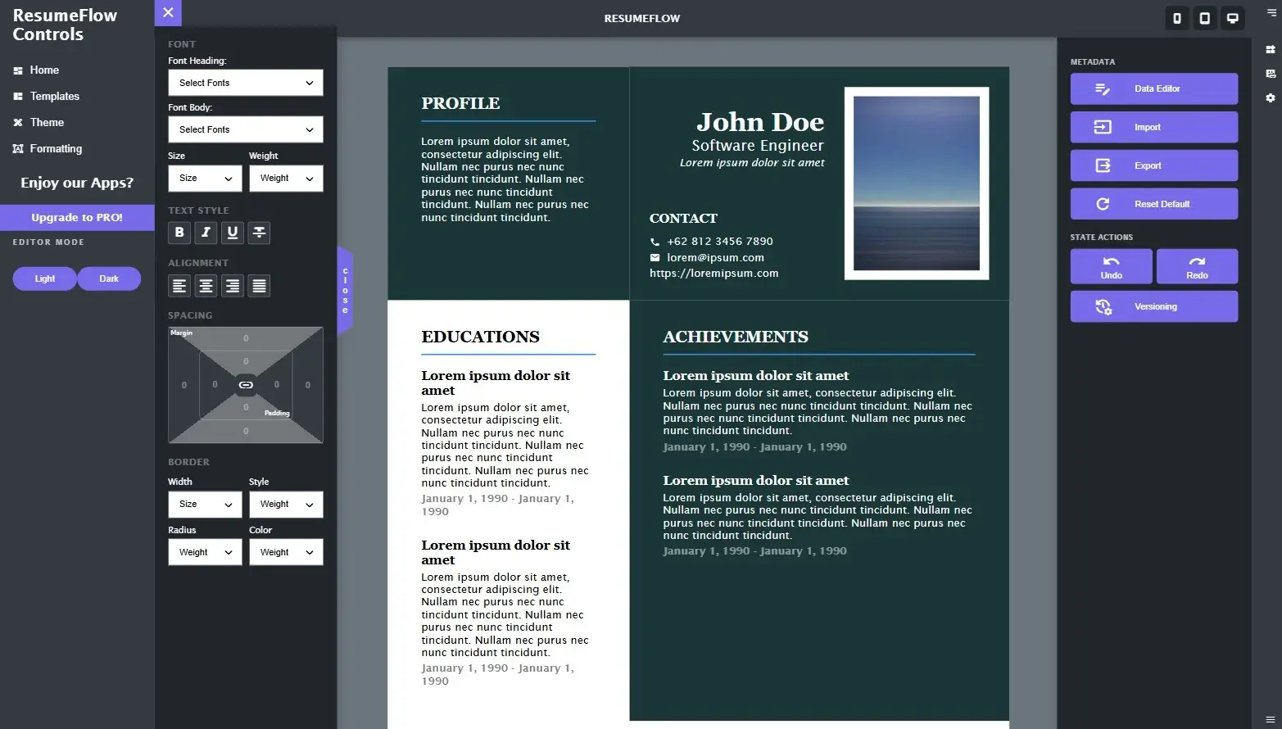Click the Export button in Metadata
Viewport: 1282px width, 729px height.
(1153, 165)
